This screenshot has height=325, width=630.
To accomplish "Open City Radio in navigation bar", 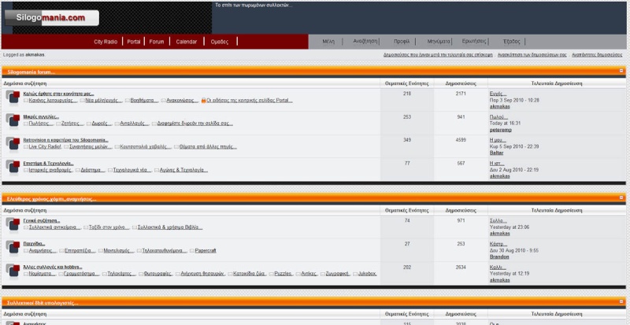I will [x=106, y=41].
